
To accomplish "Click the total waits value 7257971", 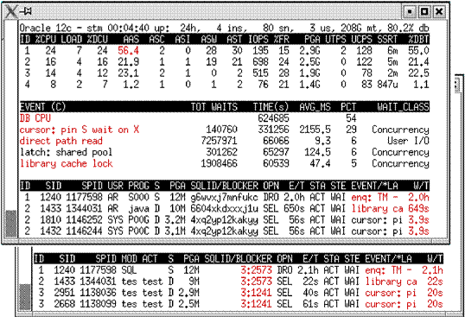I will (x=220, y=141).
